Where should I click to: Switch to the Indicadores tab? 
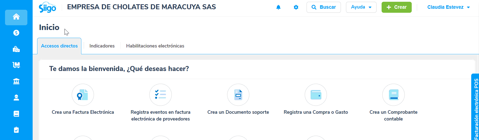click(102, 46)
